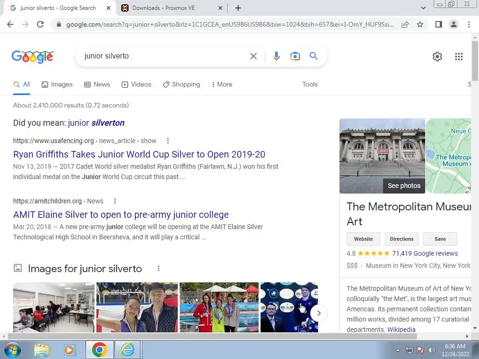This screenshot has width=479, height=359.
Task: Click the horizontal scrollbar thumb
Action: [x=212, y=337]
